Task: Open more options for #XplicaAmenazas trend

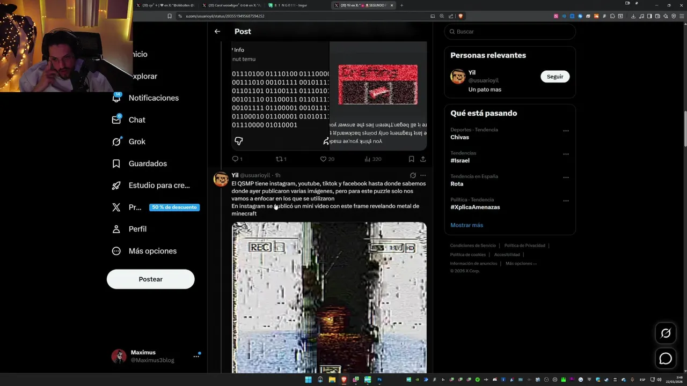Action: click(566, 201)
